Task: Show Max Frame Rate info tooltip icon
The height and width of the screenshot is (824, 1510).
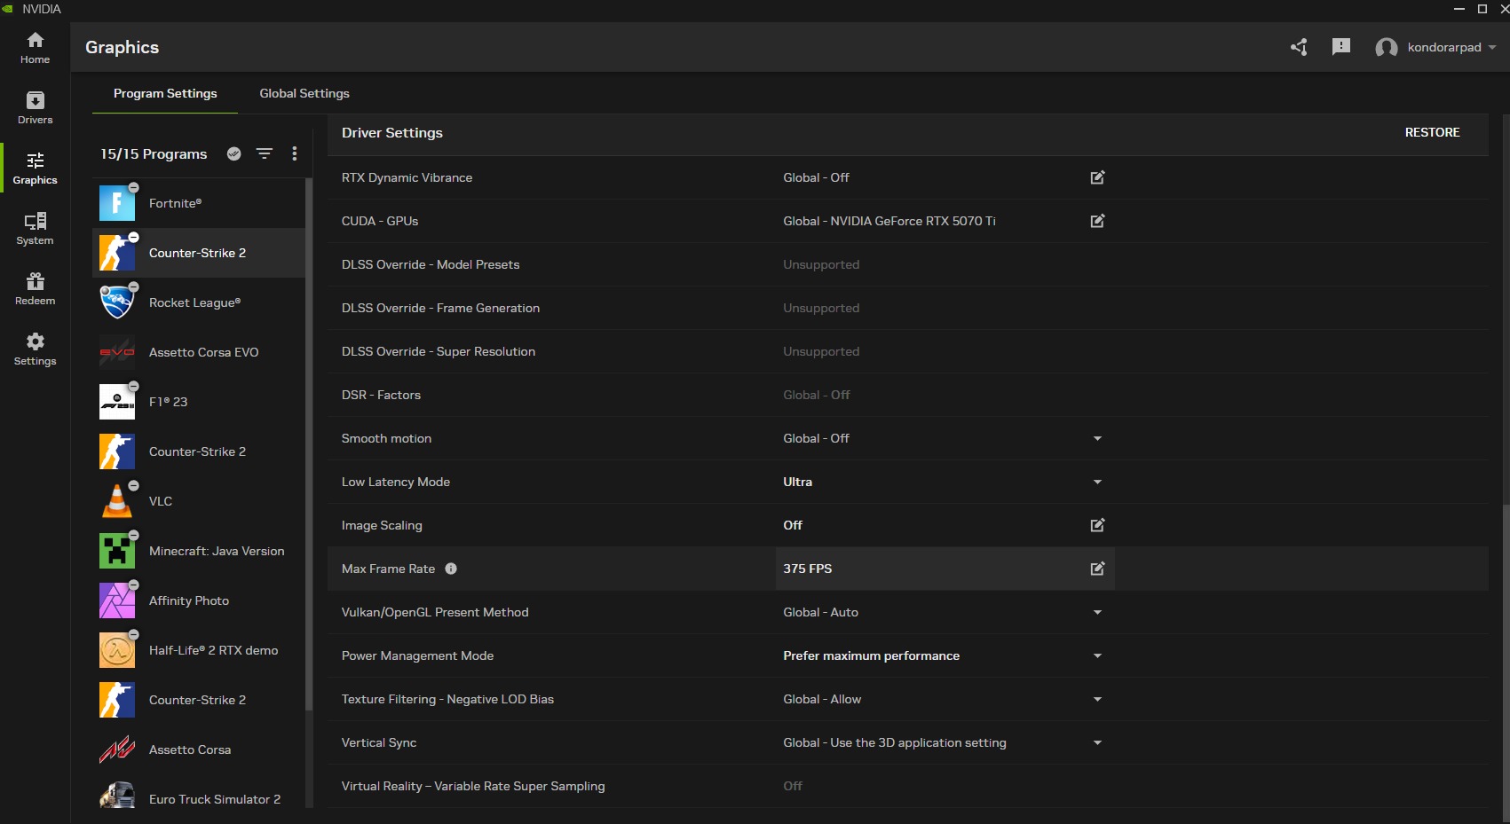Action: point(451,569)
